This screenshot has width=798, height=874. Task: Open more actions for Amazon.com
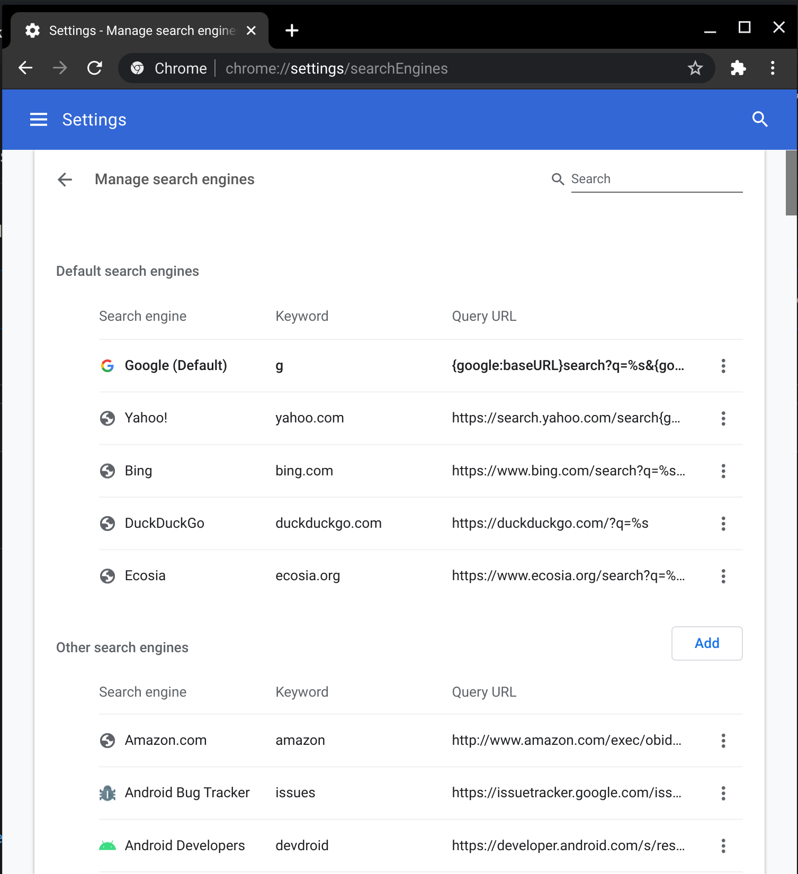(x=723, y=741)
